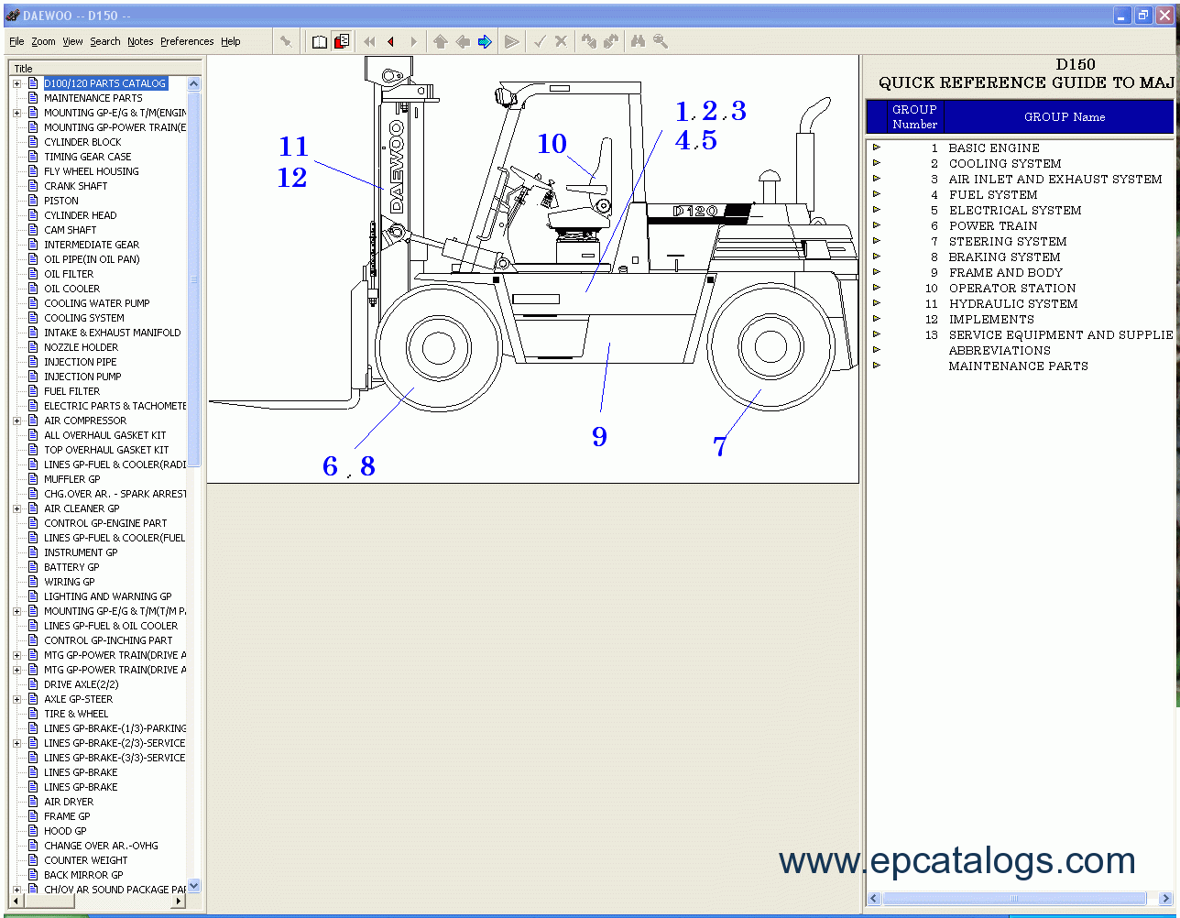This screenshot has height=918, width=1180.
Task: Select CYLINDER BLOCK in the title tree
Action: 82,142
